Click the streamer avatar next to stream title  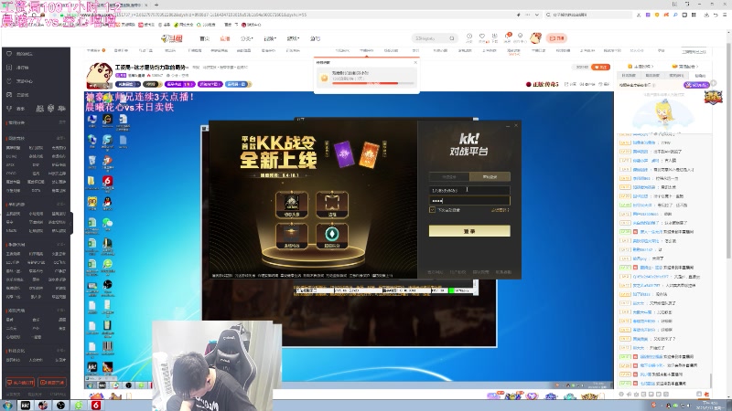[99, 76]
